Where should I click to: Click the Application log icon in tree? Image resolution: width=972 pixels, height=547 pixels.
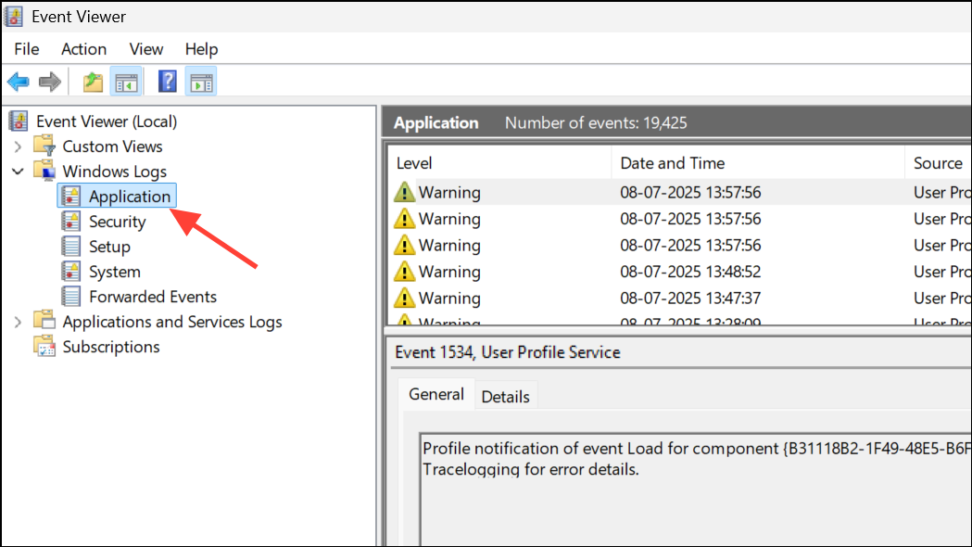tap(70, 196)
